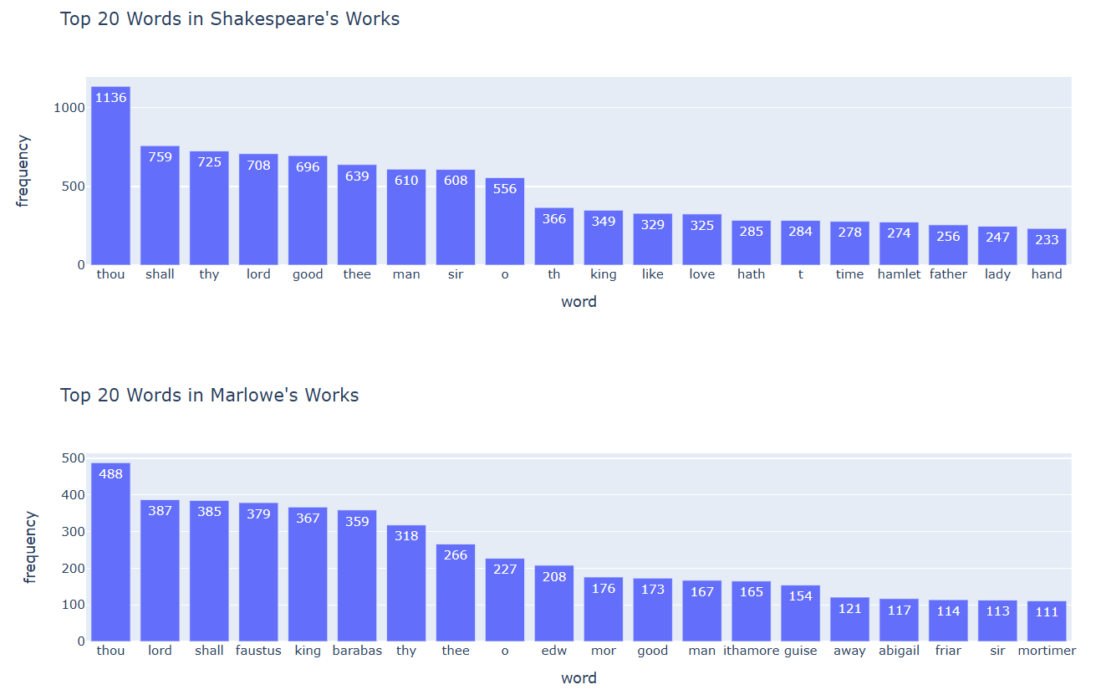Screen dimensions: 1096x695
Task: Select the 'time' bar with value 278
Action: click(x=849, y=243)
